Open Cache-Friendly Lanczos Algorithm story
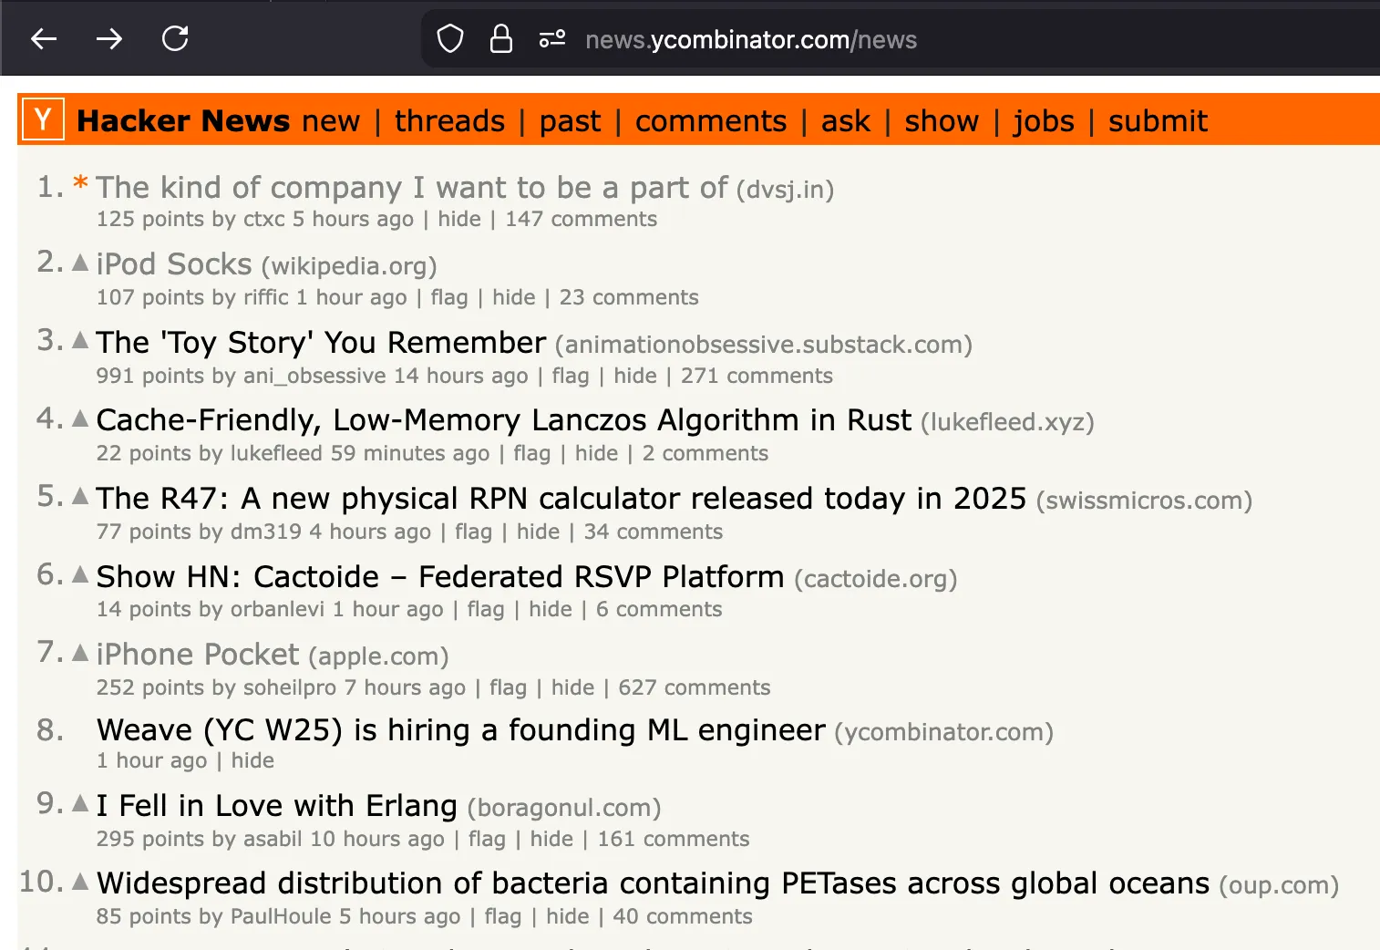The width and height of the screenshot is (1380, 950). [x=504, y=419]
